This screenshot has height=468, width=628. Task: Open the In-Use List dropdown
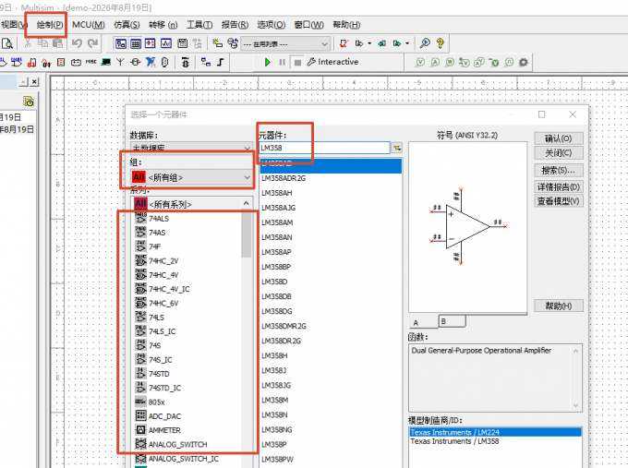pos(285,43)
